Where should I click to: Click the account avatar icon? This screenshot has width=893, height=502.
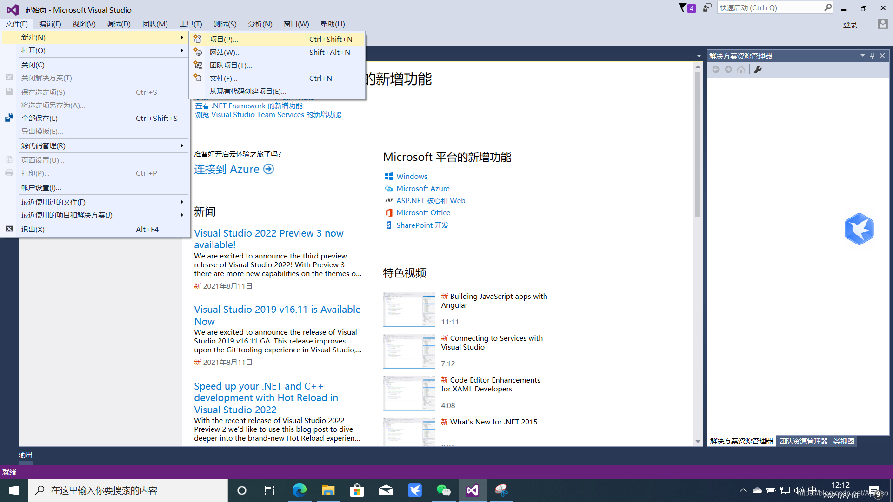(x=882, y=24)
